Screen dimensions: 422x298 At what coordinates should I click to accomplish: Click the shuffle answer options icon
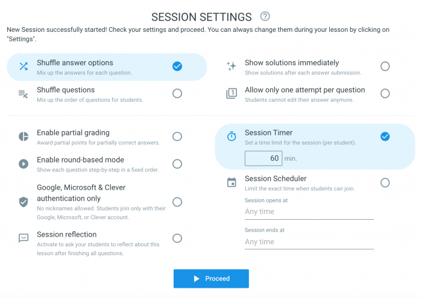click(x=24, y=66)
